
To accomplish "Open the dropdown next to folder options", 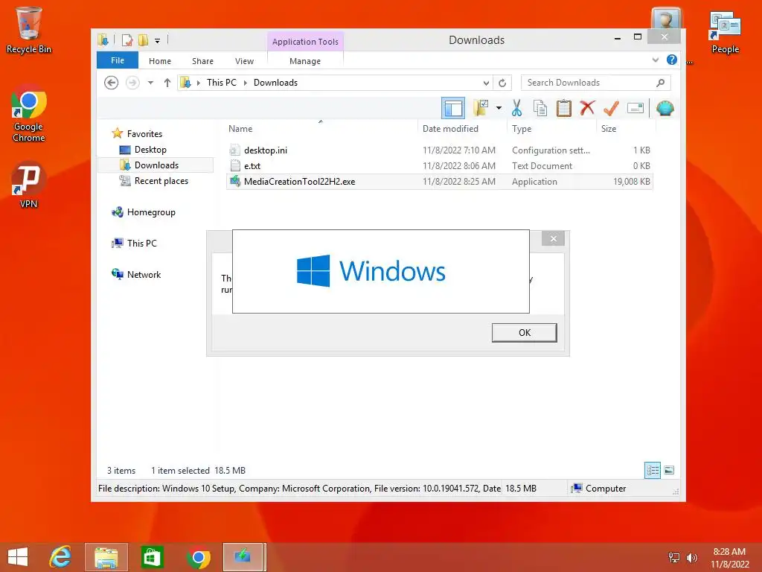I will (x=499, y=108).
